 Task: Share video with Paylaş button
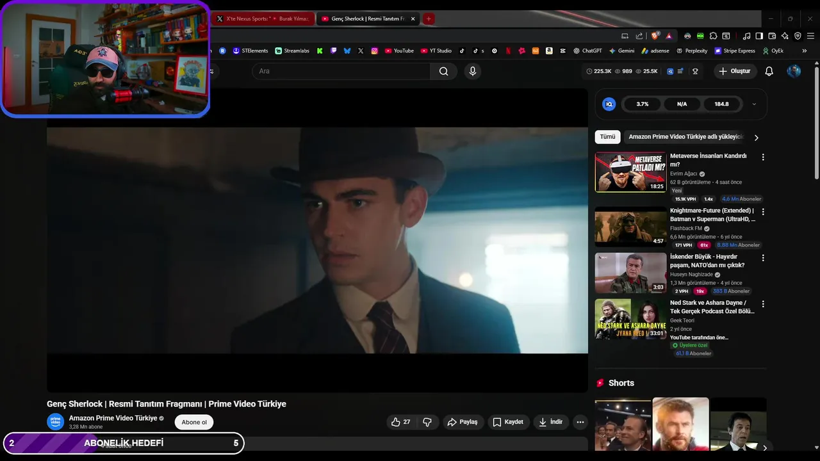pyautogui.click(x=463, y=422)
